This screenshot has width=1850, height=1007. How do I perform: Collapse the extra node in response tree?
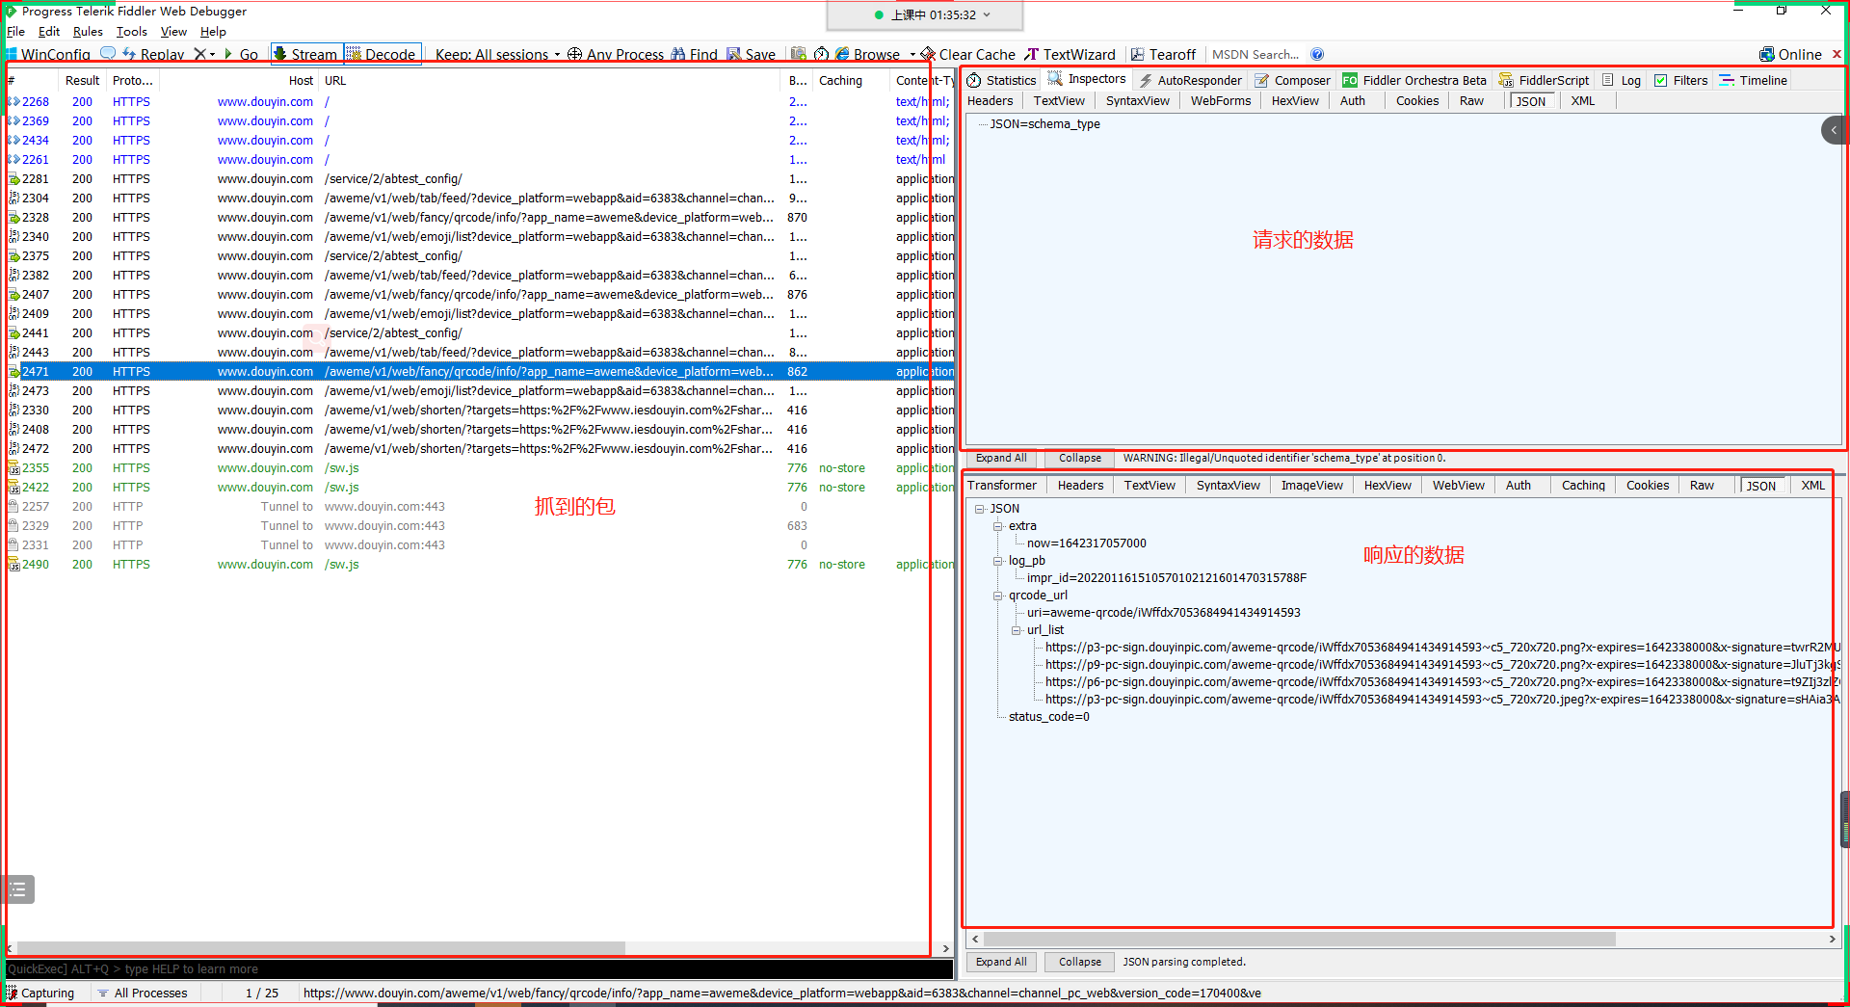998,526
